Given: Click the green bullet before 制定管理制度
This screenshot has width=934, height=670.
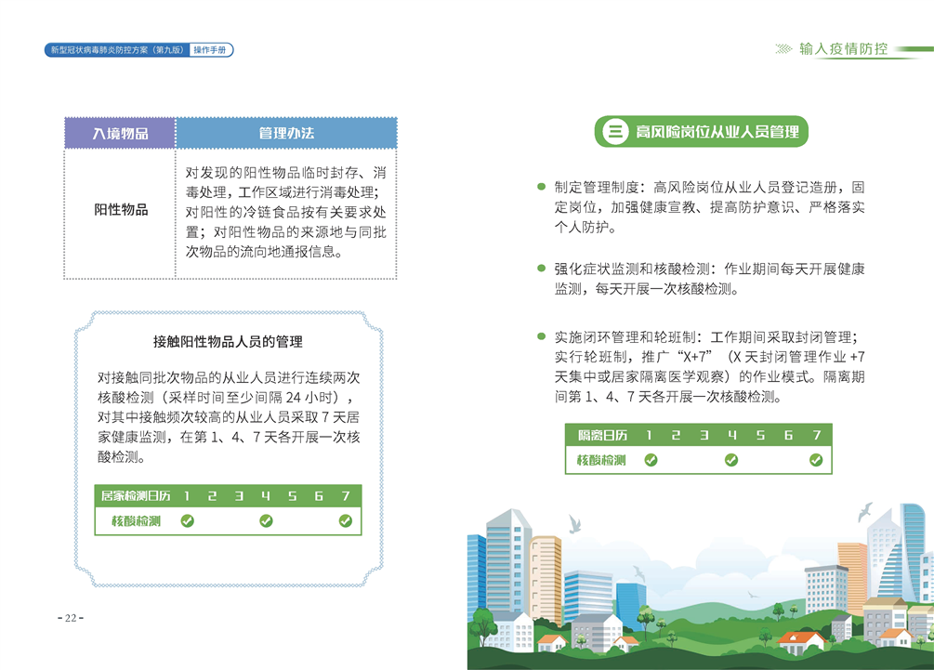Looking at the screenshot, I should tap(541, 186).
